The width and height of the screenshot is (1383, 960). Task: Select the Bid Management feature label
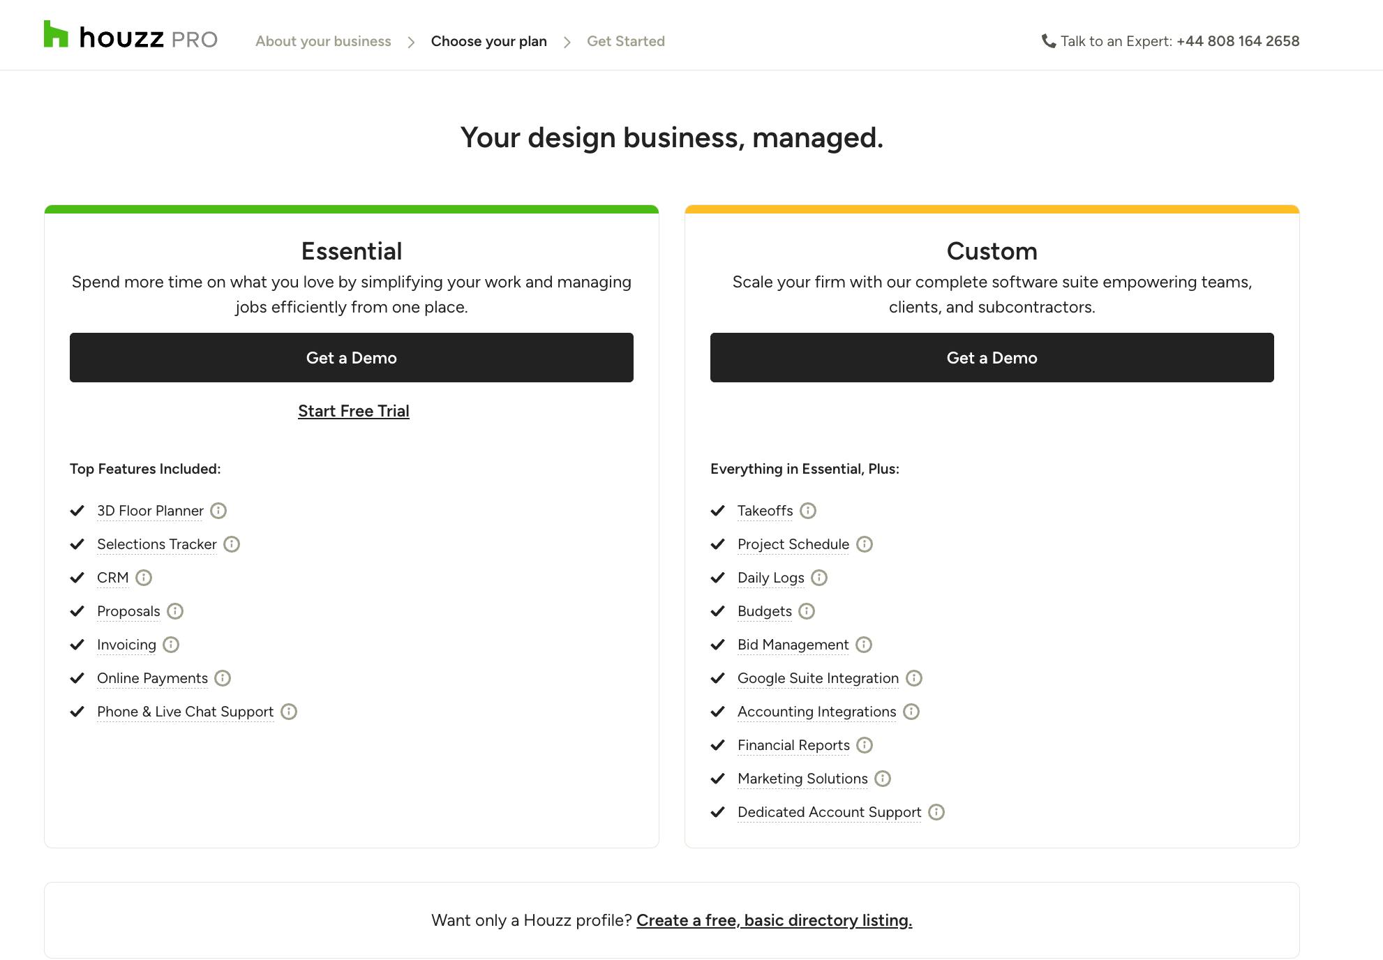(793, 645)
